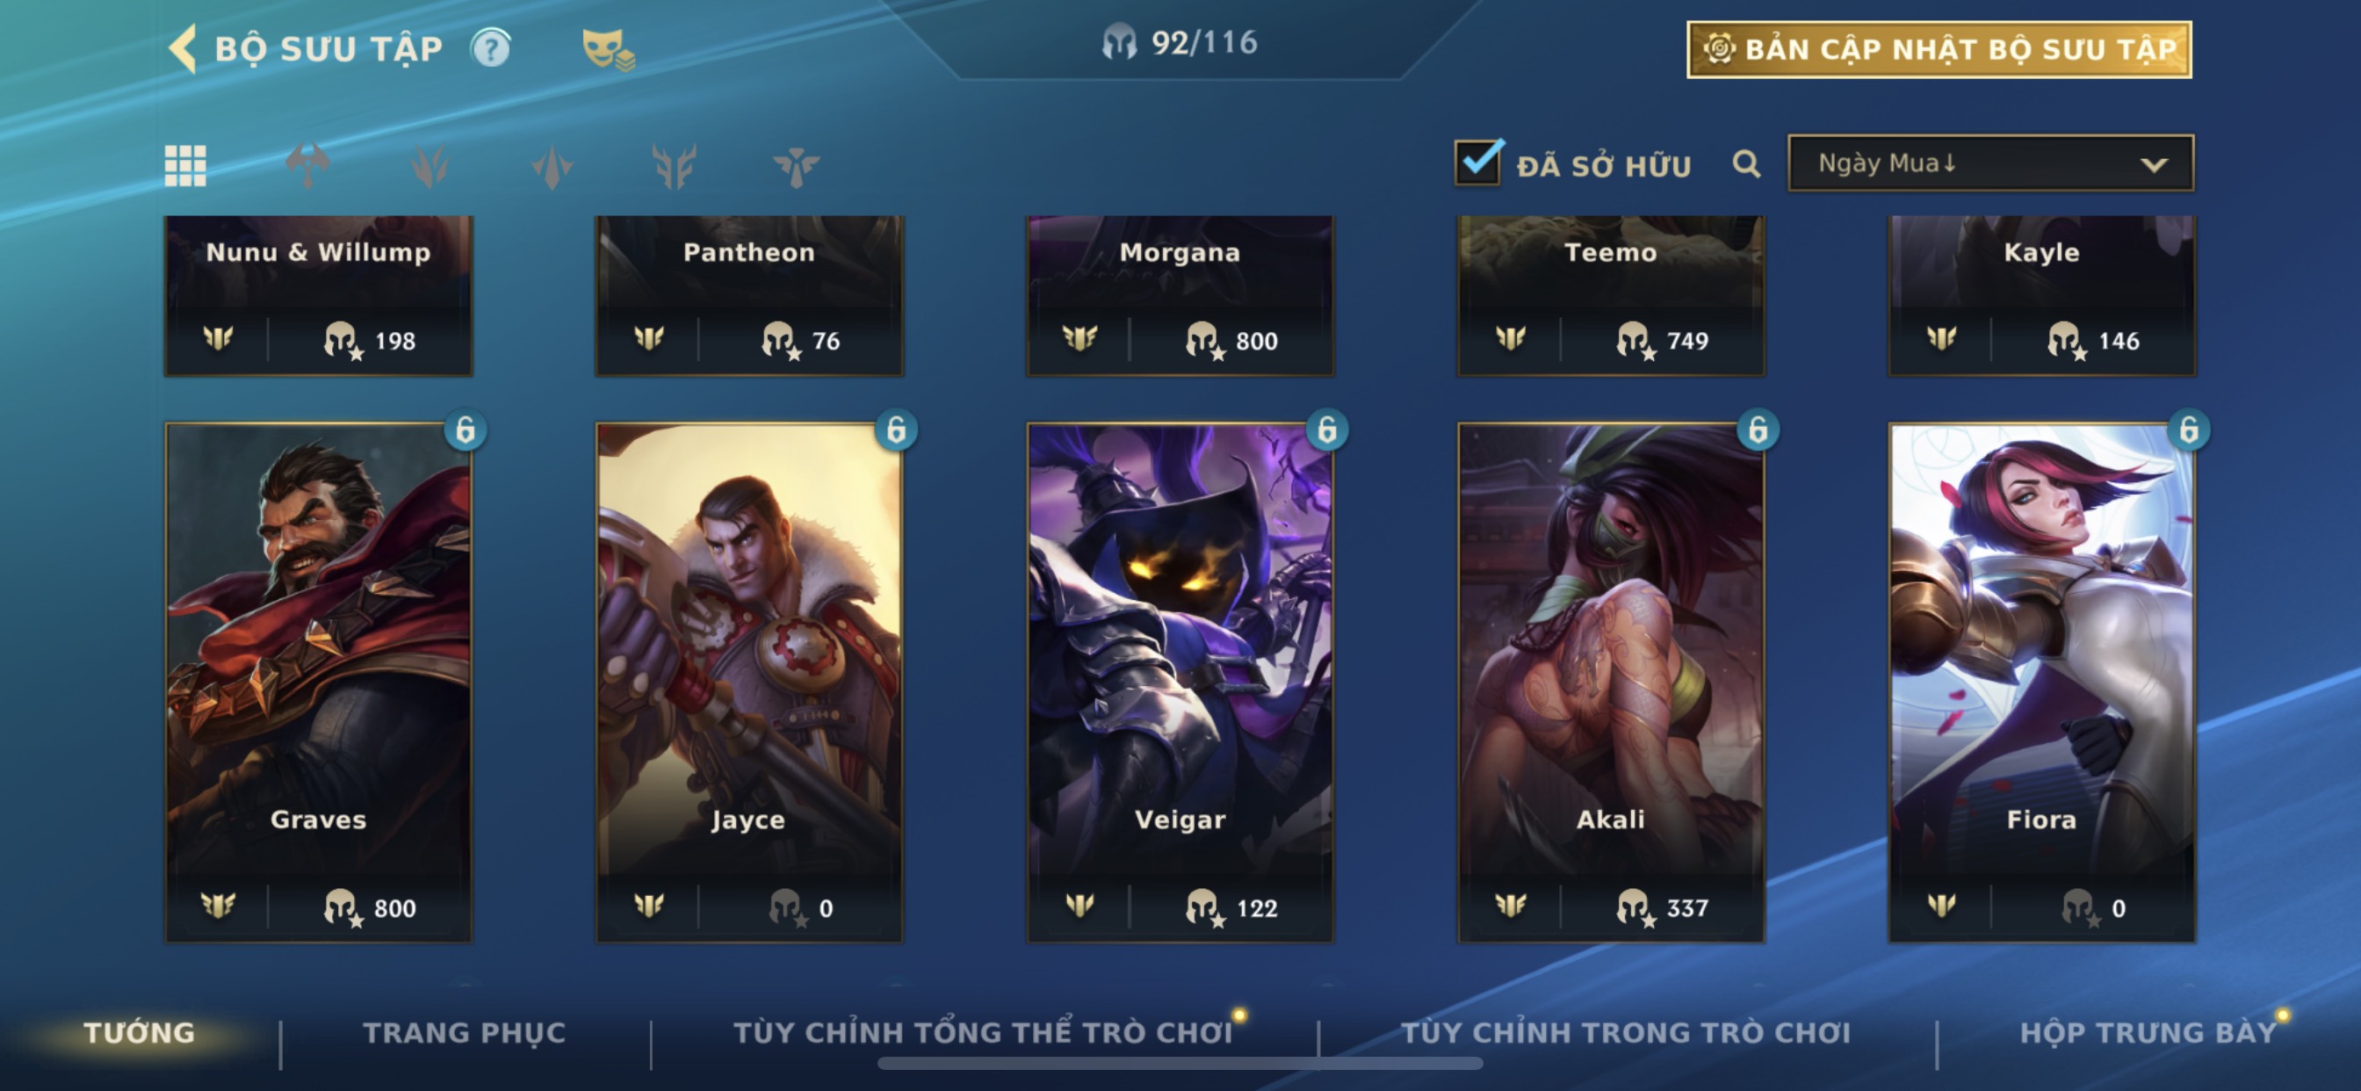
Task: Click the horizontal scrollbar at the bottom
Action: coord(1180,1064)
